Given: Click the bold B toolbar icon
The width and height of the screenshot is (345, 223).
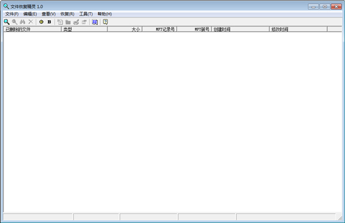Looking at the screenshot, I should pos(49,22).
